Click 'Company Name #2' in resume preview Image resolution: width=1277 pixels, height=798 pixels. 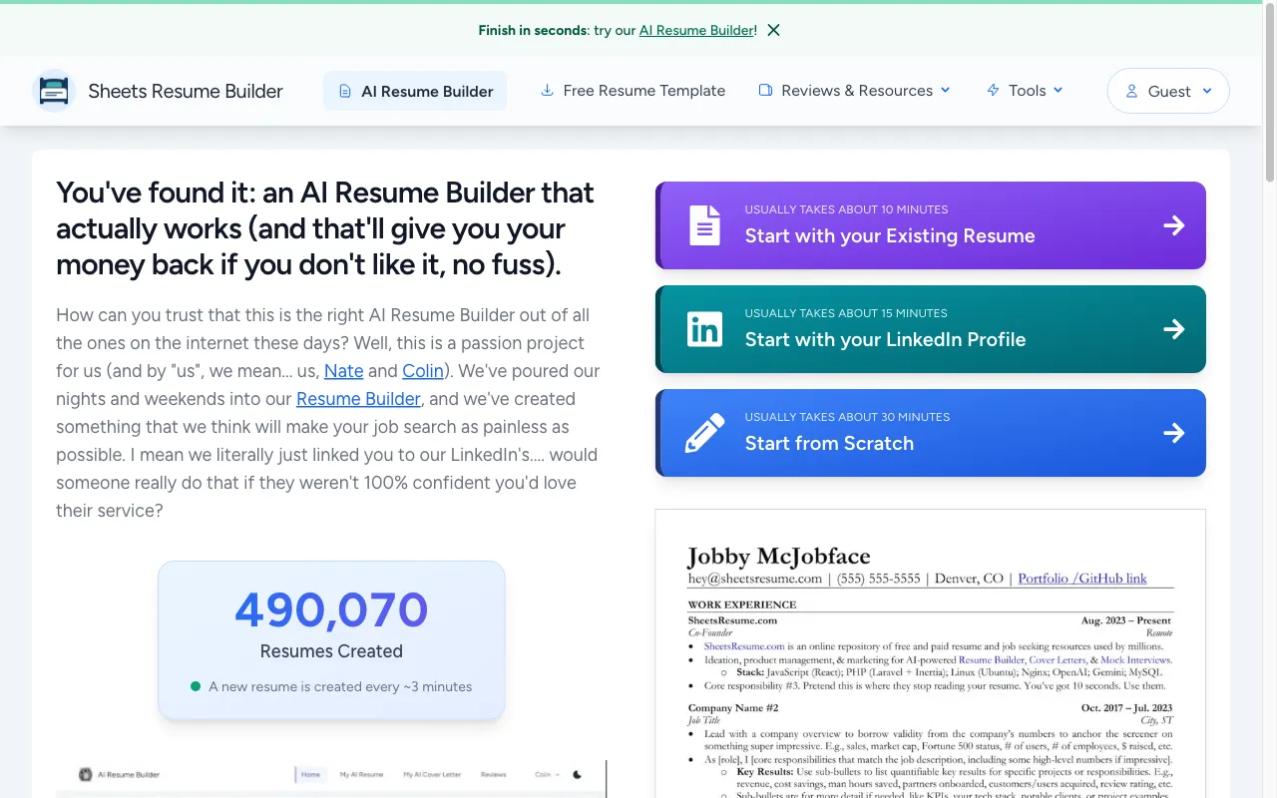(x=733, y=707)
